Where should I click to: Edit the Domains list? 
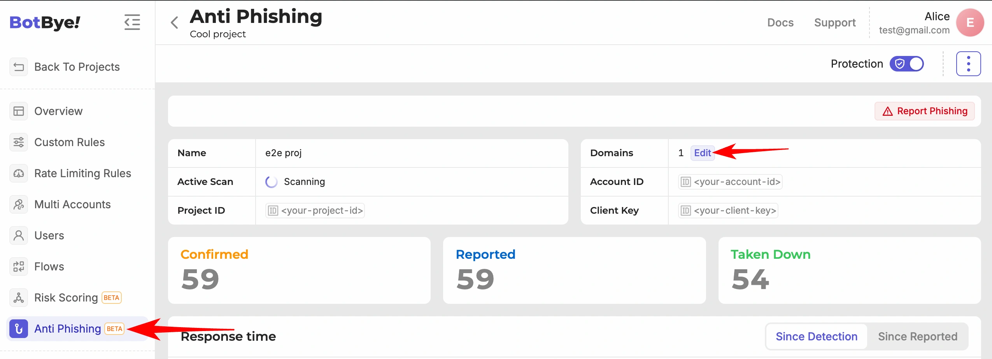click(x=703, y=153)
